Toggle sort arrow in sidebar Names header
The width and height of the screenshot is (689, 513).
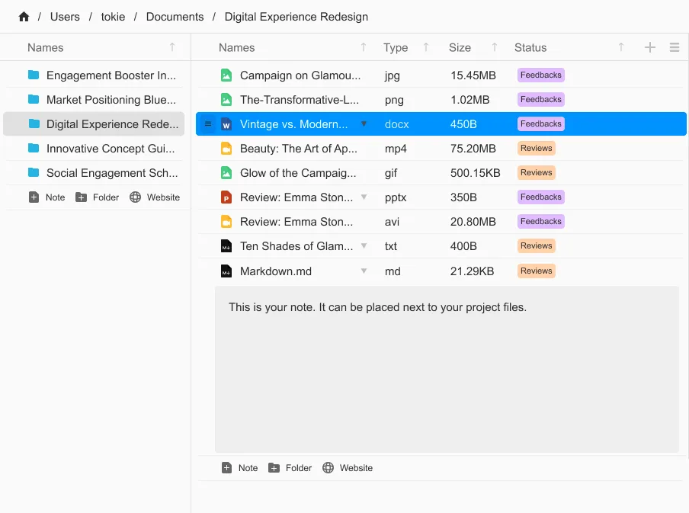click(172, 47)
